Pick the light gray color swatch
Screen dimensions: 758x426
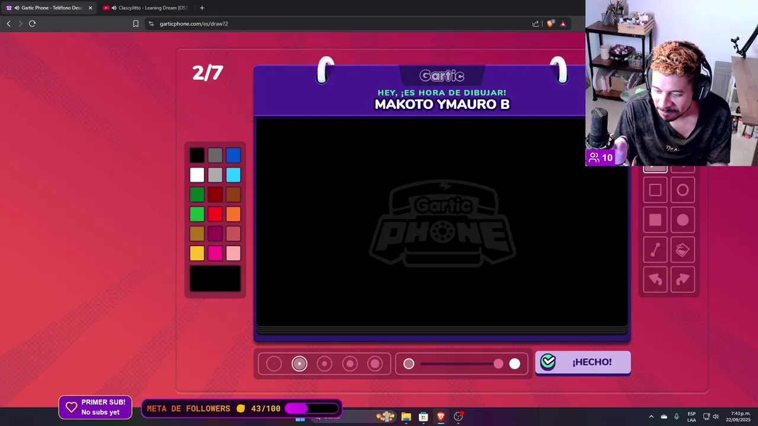coord(215,175)
